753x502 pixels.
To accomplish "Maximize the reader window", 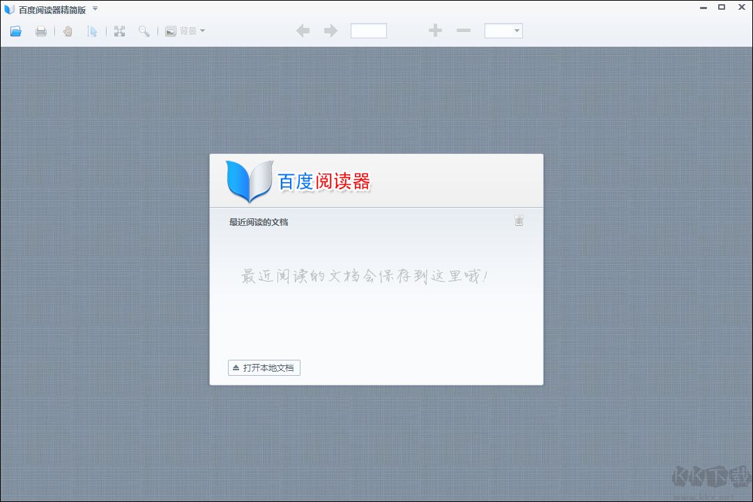I will [x=722, y=7].
